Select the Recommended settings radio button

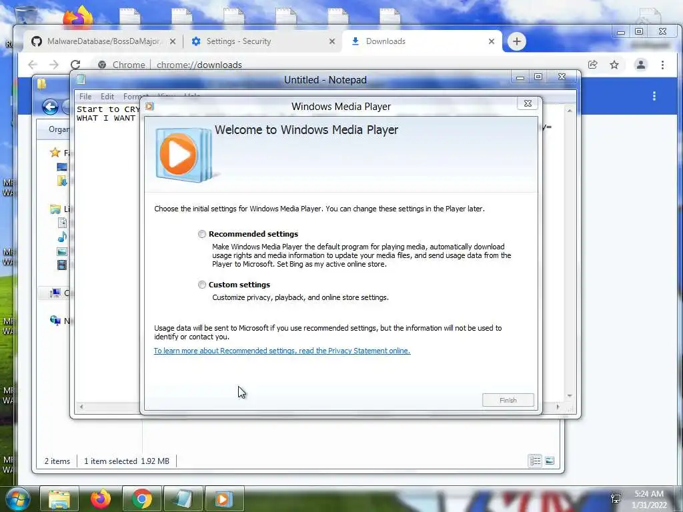coord(201,234)
